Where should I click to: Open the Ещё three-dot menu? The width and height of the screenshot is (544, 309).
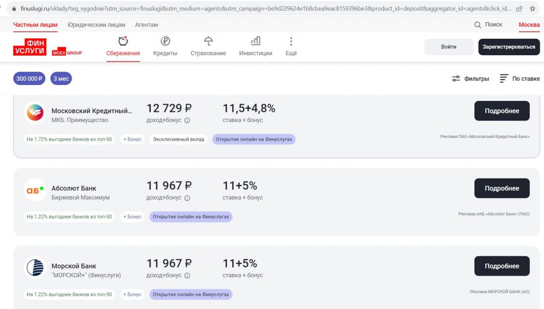coord(291,46)
